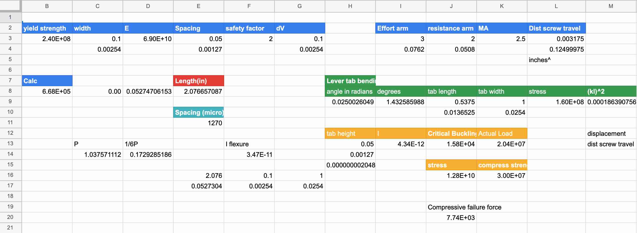This screenshot has height=233, width=637.
Task: Click the teal 'Spacing (micro)' cell
Action: click(199, 112)
